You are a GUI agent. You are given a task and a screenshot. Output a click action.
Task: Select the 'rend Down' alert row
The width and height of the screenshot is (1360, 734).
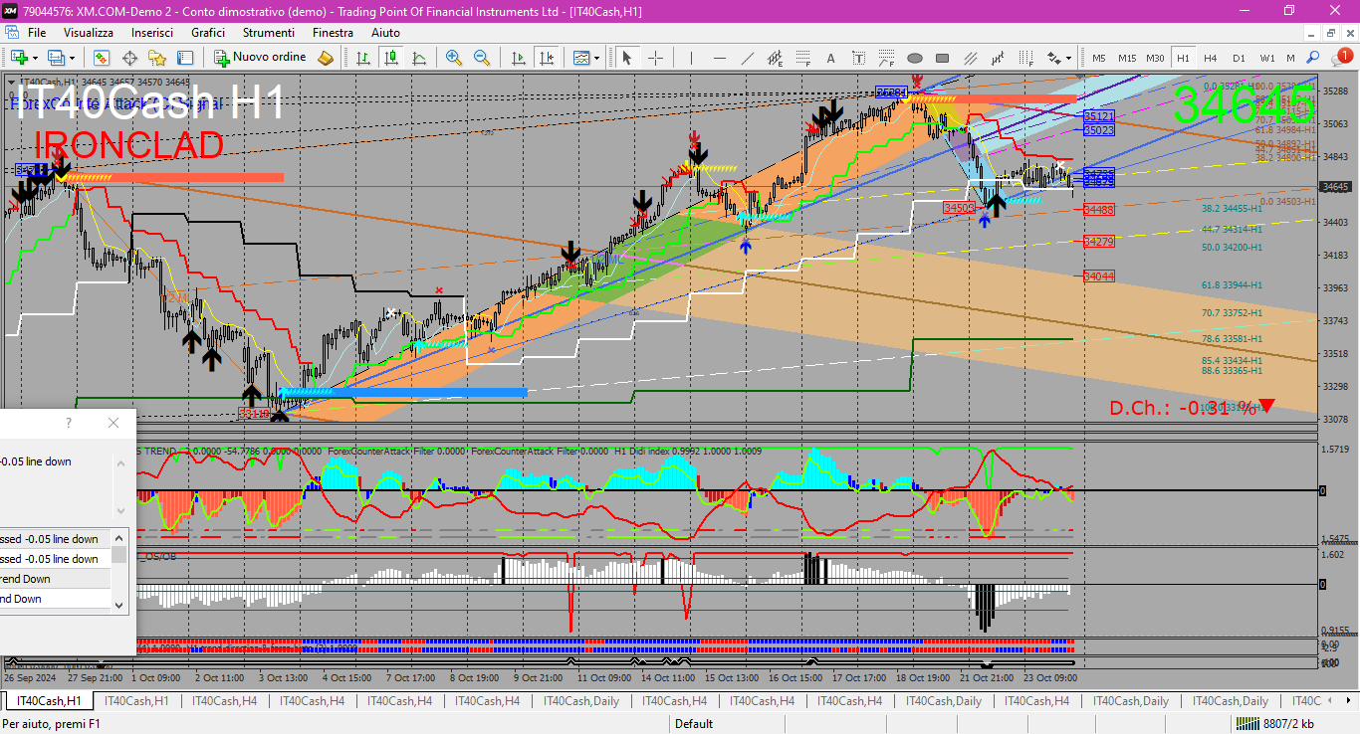55,579
